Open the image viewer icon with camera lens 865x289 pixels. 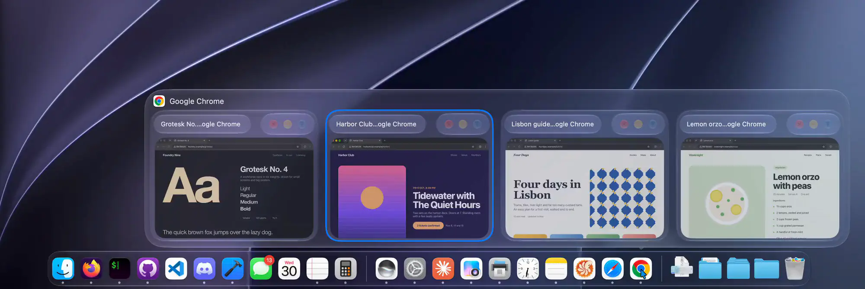point(471,268)
